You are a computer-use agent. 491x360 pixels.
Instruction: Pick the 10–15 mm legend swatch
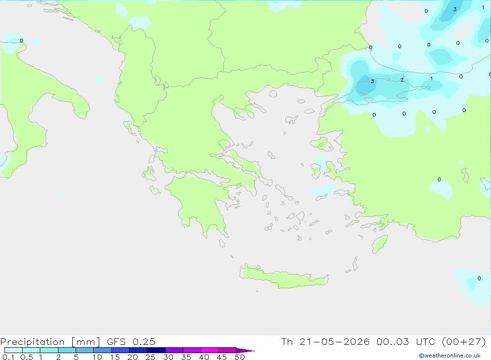(103, 350)
